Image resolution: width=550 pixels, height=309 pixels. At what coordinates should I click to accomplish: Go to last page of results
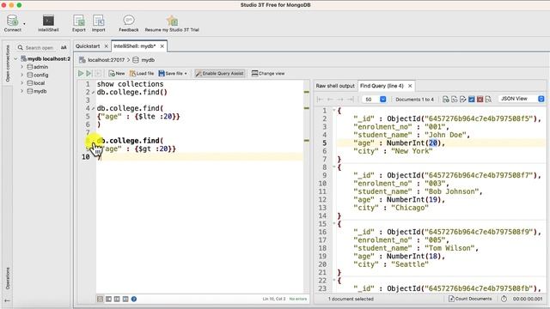350,100
